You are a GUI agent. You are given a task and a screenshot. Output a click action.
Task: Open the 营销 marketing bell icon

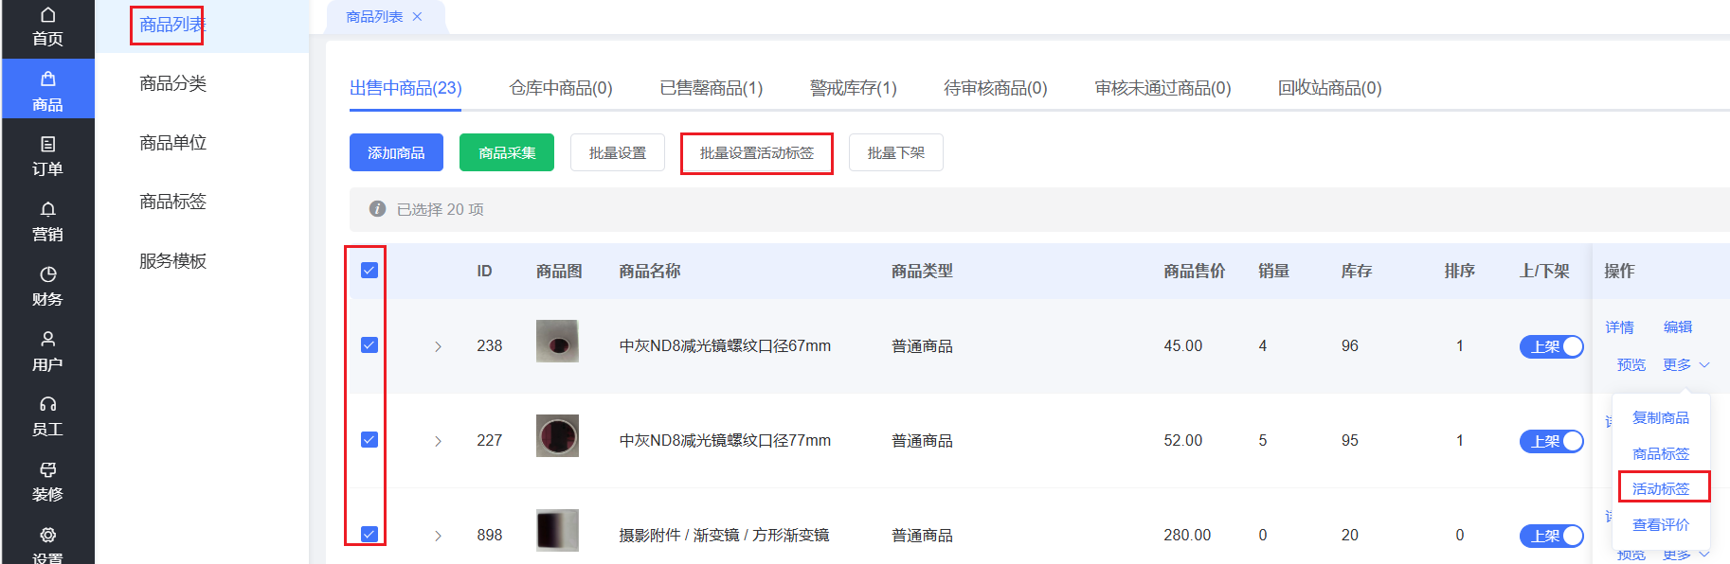(47, 209)
